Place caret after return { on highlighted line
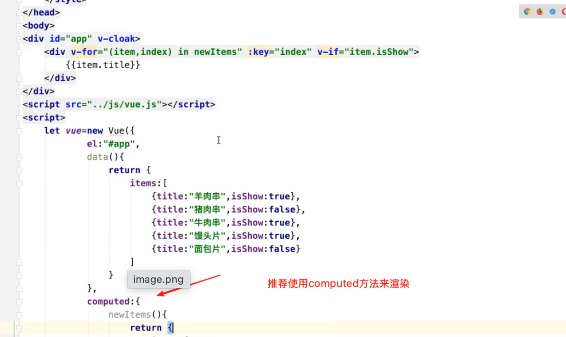This screenshot has width=566, height=337. 173,328
